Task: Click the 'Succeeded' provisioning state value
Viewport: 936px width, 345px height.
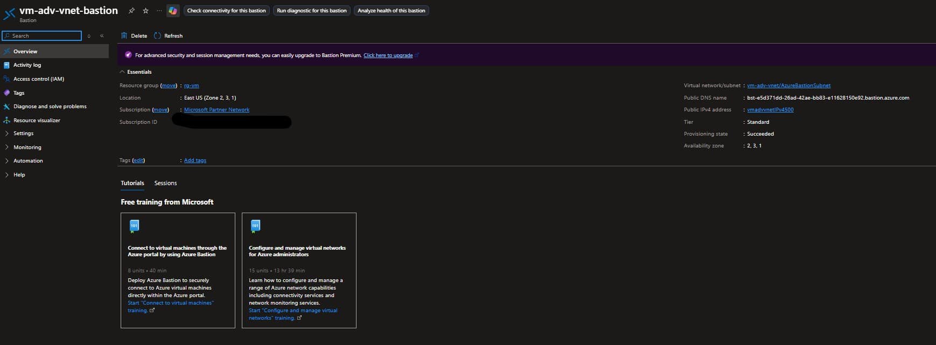Action: (x=760, y=133)
